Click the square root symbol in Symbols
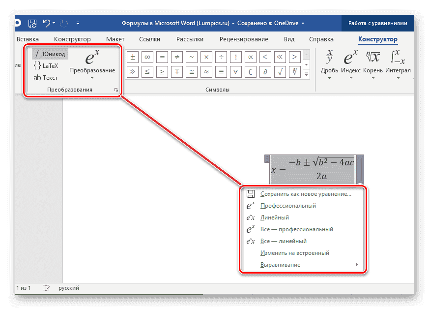The image size is (429, 310). click(x=280, y=71)
